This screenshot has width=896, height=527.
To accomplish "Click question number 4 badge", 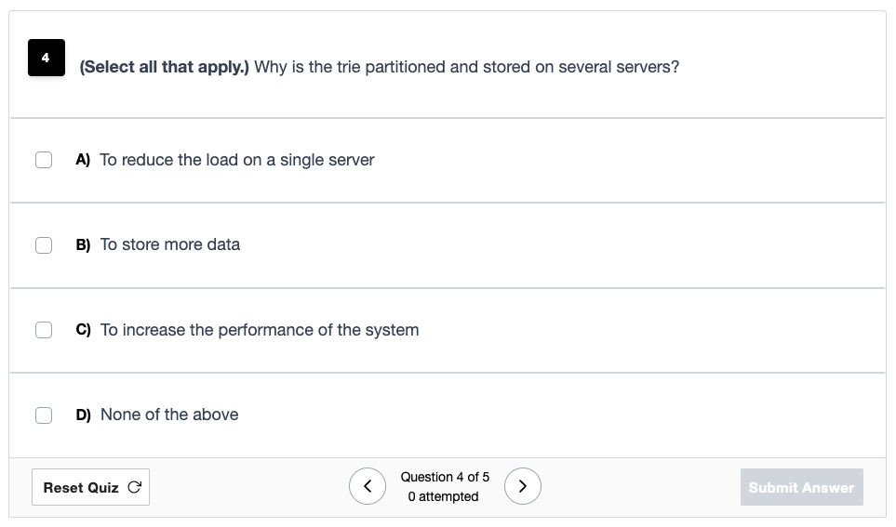I will (47, 58).
